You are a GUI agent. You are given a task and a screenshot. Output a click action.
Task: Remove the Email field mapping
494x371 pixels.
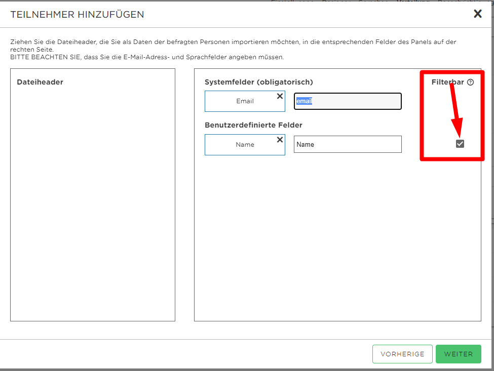click(x=280, y=96)
